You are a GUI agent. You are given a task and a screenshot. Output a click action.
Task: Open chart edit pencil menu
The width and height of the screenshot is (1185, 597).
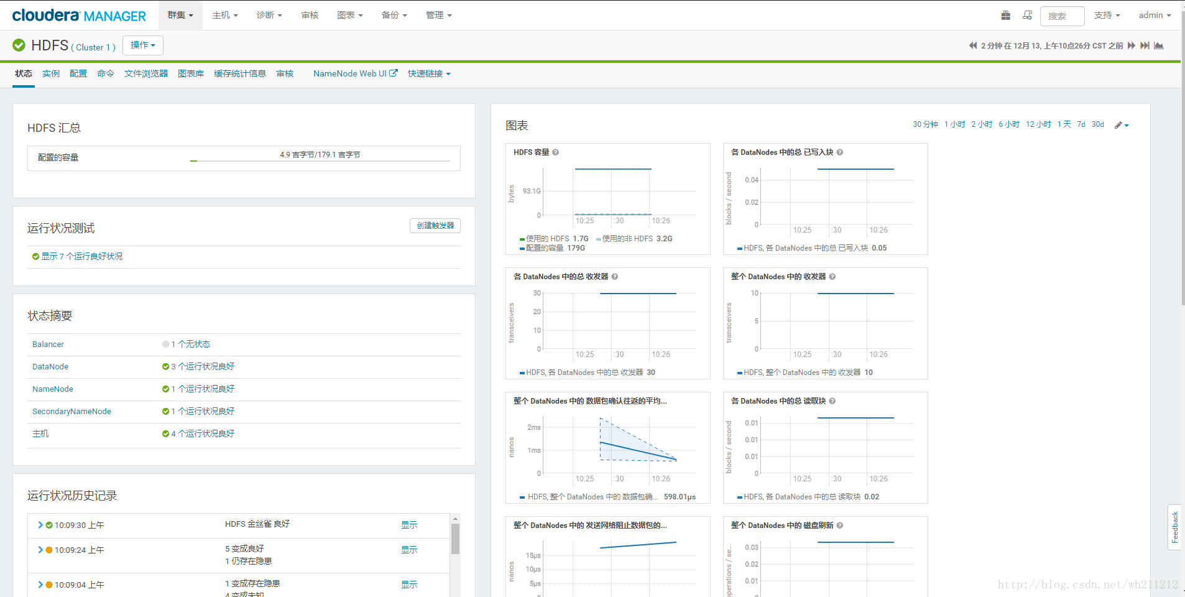click(1122, 125)
